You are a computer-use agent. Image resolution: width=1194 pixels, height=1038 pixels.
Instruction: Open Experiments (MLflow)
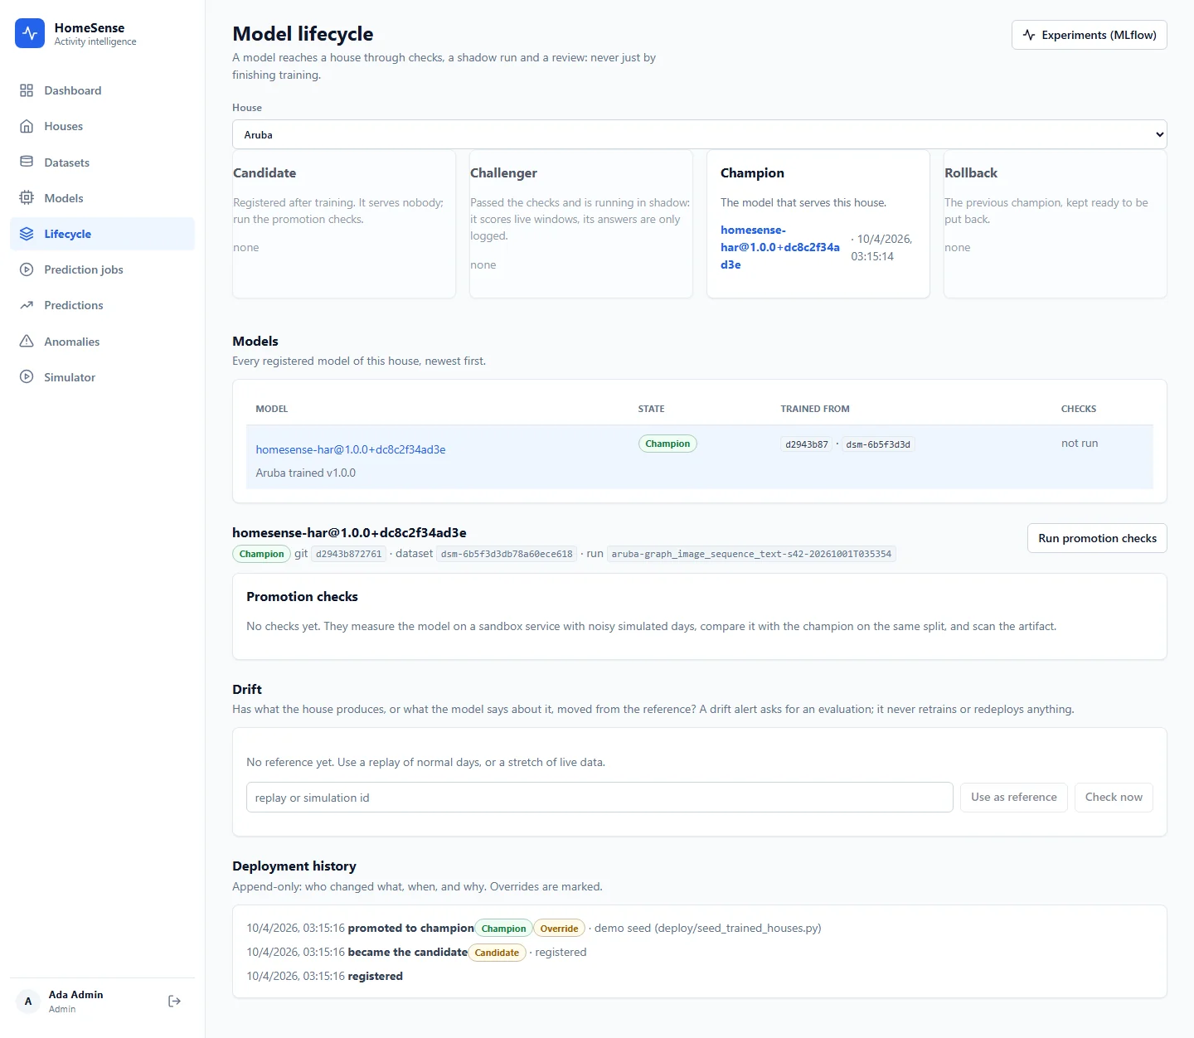[x=1089, y=35]
